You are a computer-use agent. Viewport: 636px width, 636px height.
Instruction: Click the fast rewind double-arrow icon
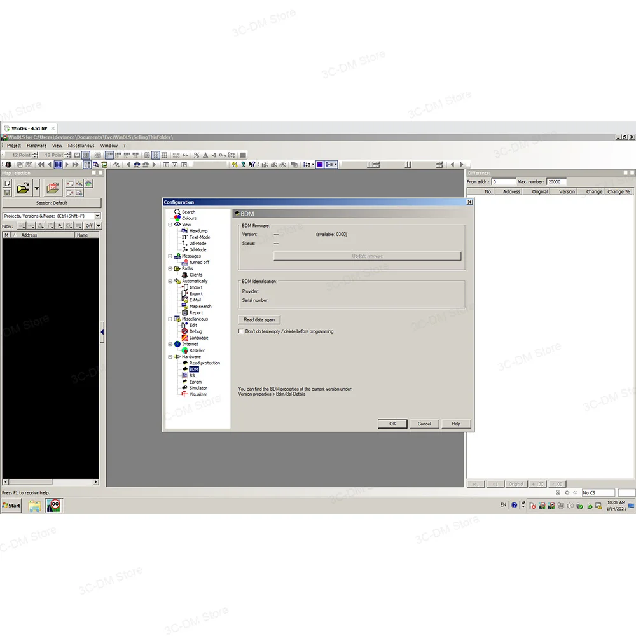[x=41, y=165]
